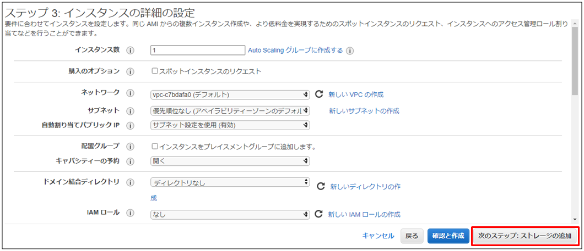Click the インスタンス数 input field

click(x=197, y=50)
